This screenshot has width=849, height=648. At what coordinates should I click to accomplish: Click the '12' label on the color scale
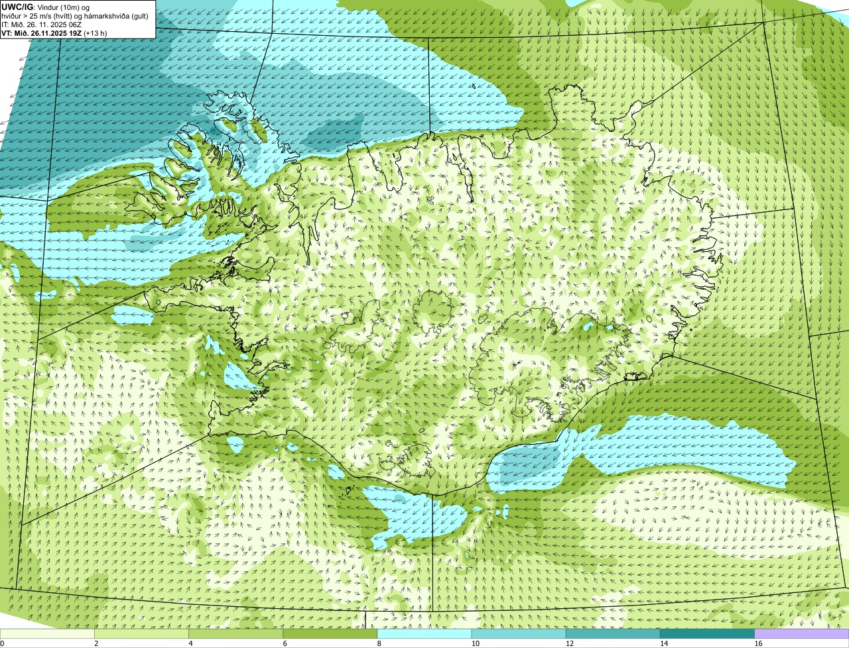pos(569,643)
